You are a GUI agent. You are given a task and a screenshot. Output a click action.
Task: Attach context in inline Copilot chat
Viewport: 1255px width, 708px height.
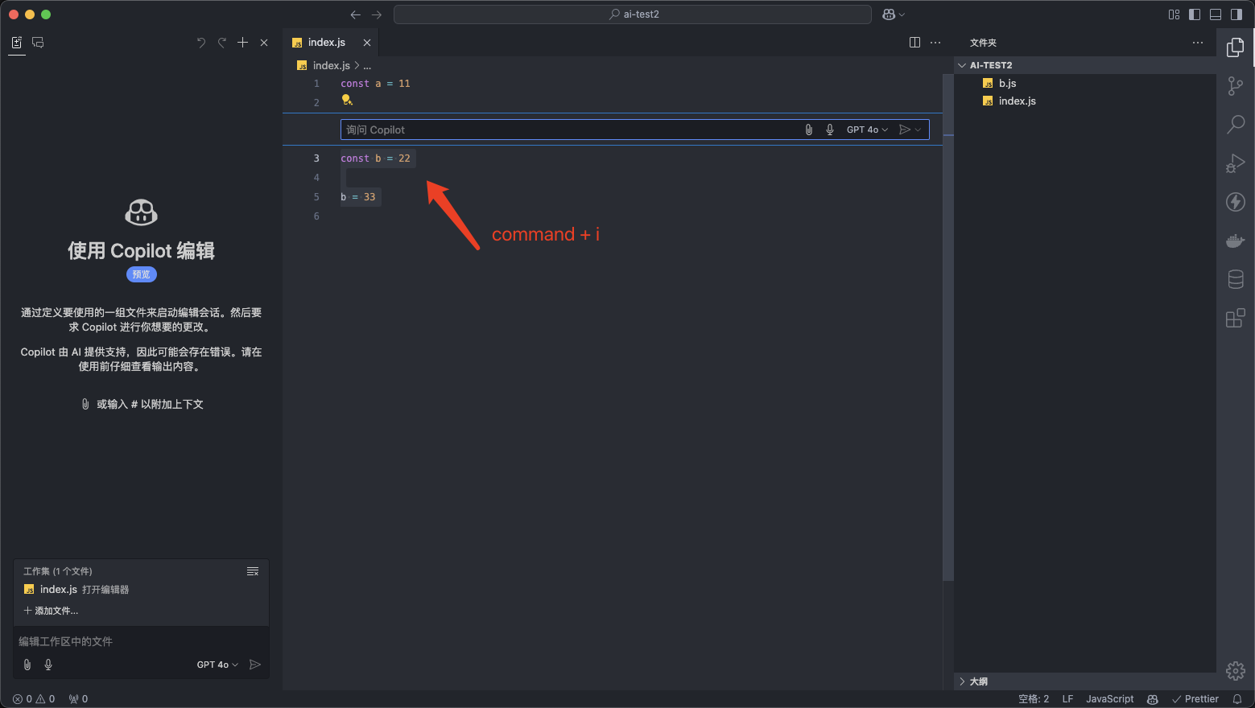point(809,130)
